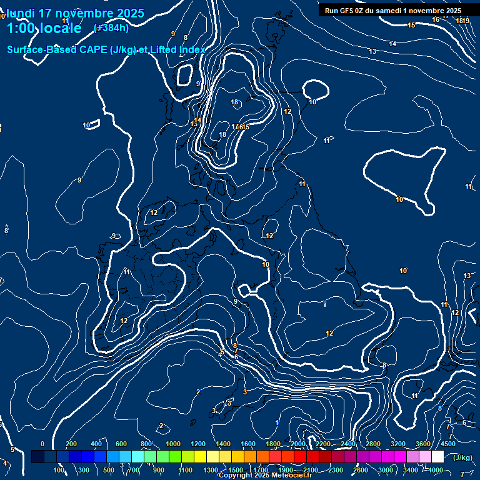Select the yellow-green swatch between 1100 and 1200
The width and height of the screenshot is (480, 480).
coord(187,456)
